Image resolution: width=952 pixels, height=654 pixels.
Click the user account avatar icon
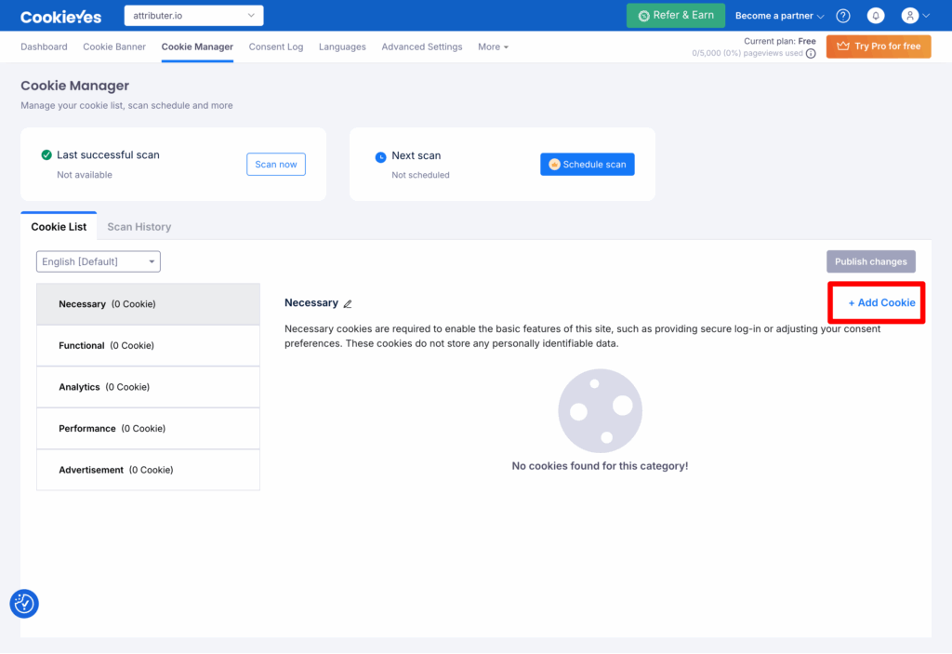tap(910, 16)
